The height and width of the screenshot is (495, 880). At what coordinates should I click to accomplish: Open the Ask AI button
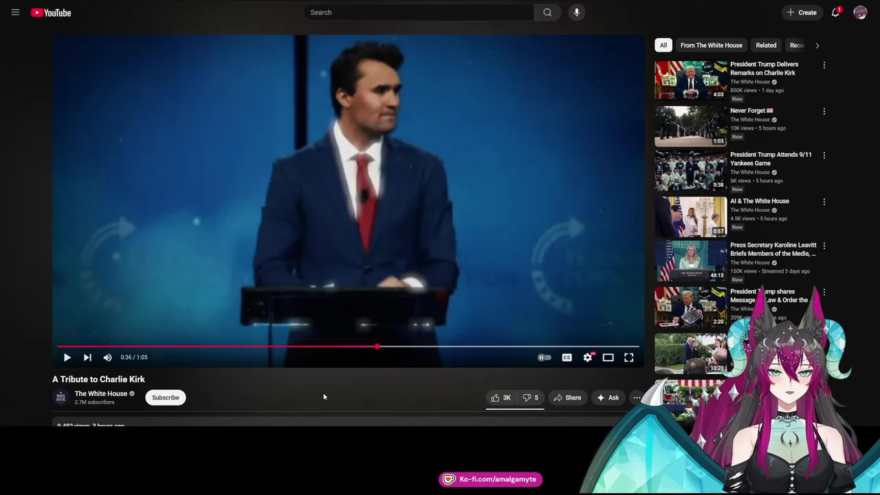pos(608,397)
